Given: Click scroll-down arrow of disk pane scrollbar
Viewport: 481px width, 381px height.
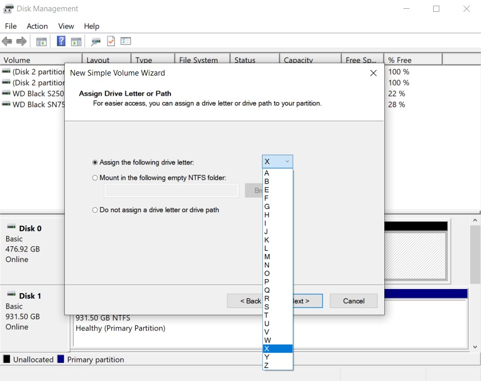Looking at the screenshot, I should (475, 347).
